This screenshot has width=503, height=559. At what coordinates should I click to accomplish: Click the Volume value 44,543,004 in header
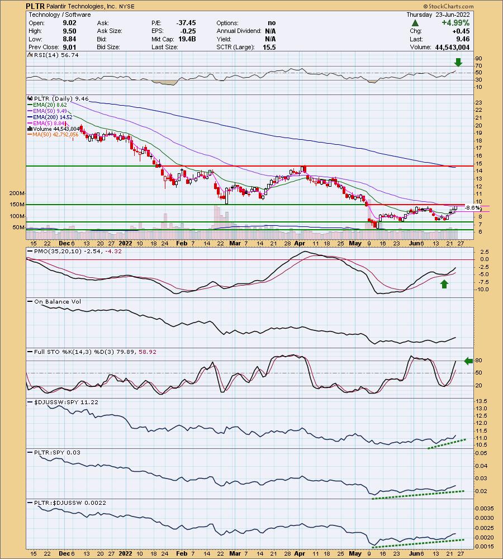click(x=452, y=47)
